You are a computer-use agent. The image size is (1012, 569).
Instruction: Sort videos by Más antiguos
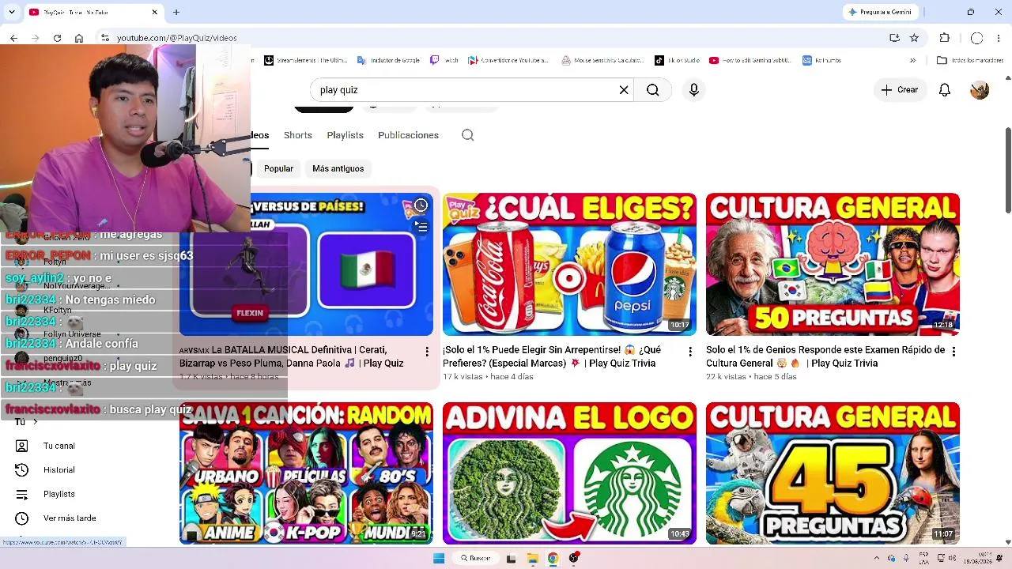[338, 168]
